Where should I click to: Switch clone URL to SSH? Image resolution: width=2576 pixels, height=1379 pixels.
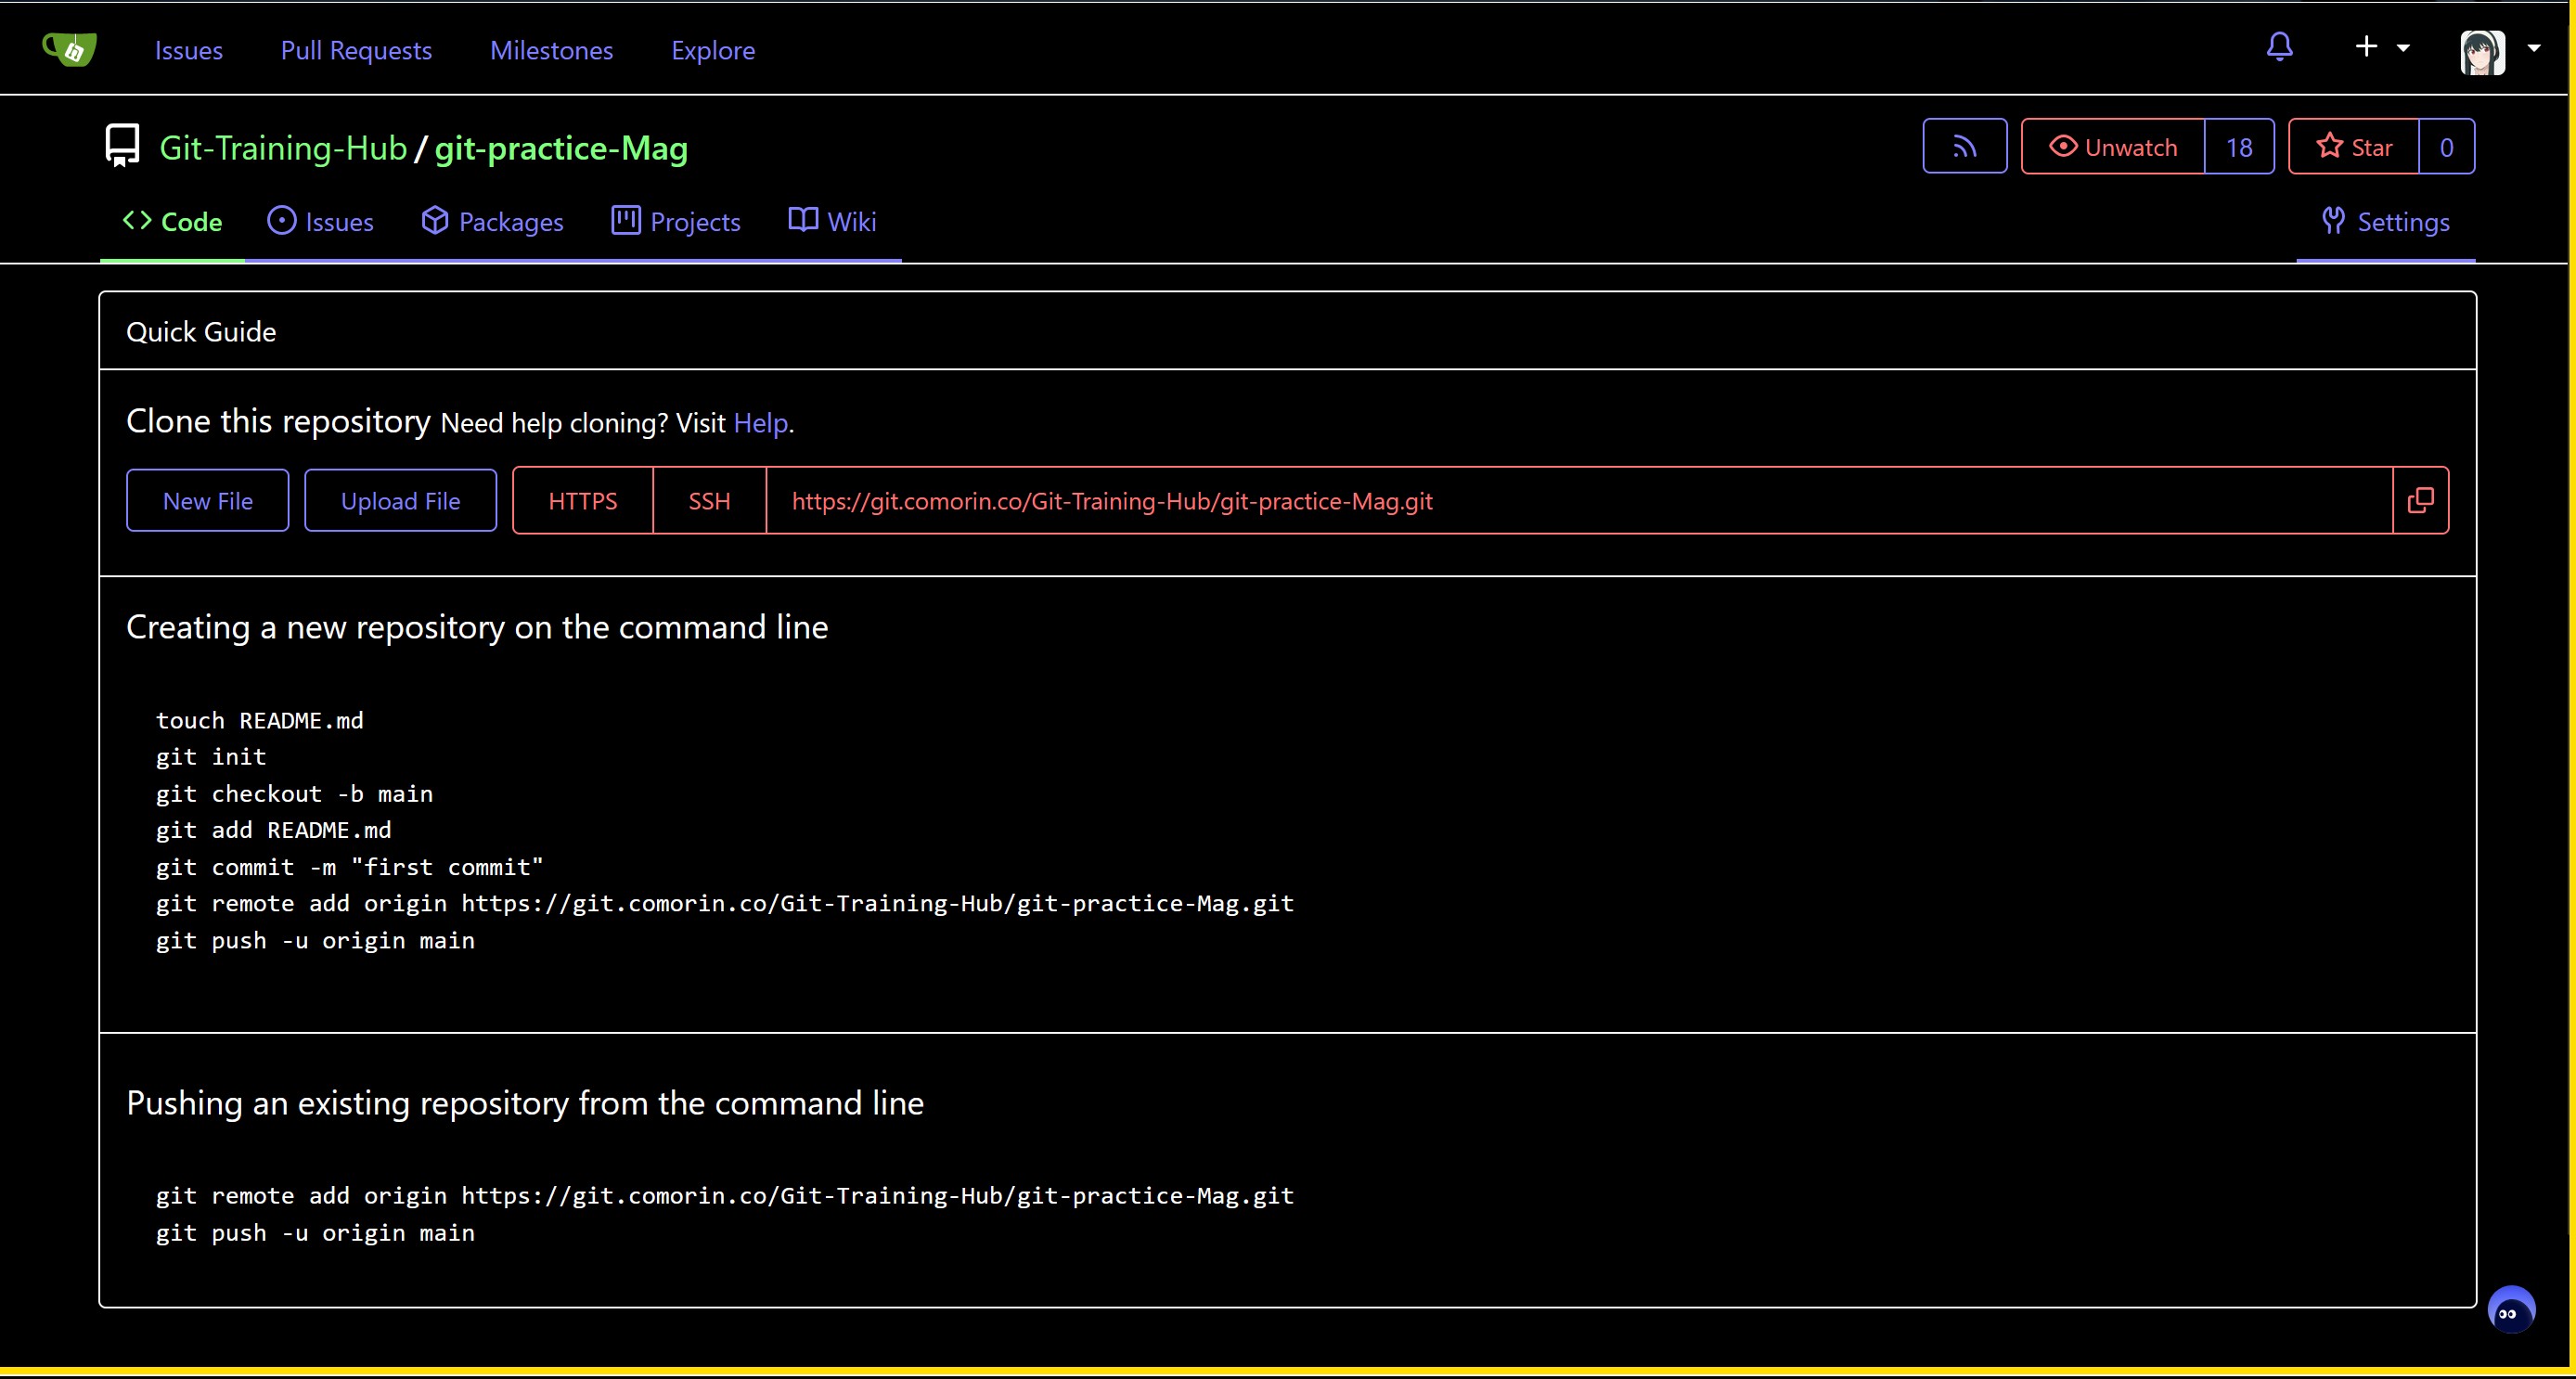[x=709, y=501]
